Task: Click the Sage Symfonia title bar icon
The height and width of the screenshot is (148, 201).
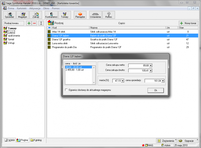Action: click(x=4, y=3)
